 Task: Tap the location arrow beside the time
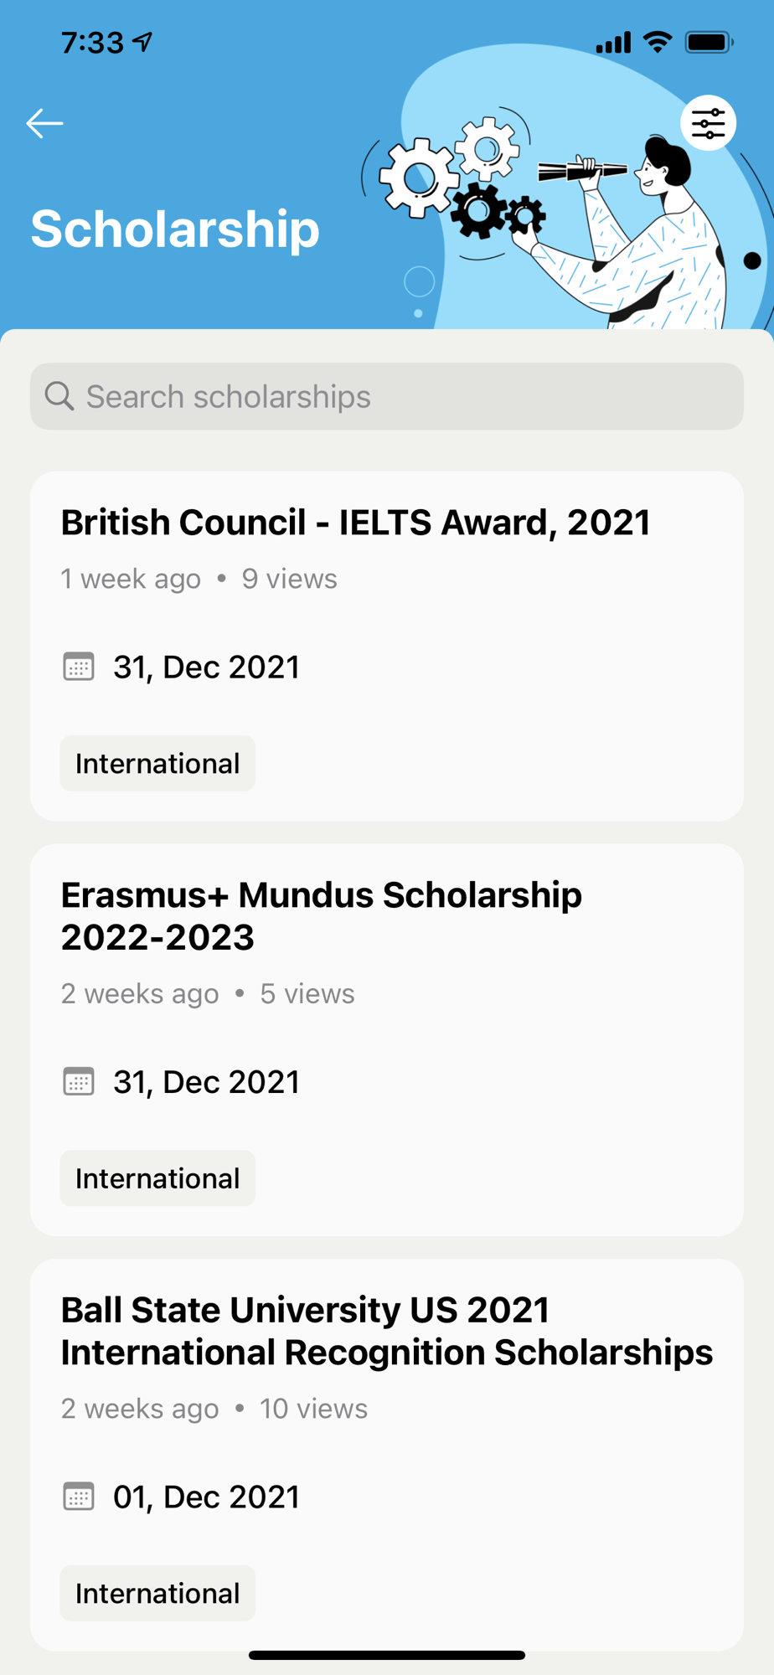pos(143,42)
